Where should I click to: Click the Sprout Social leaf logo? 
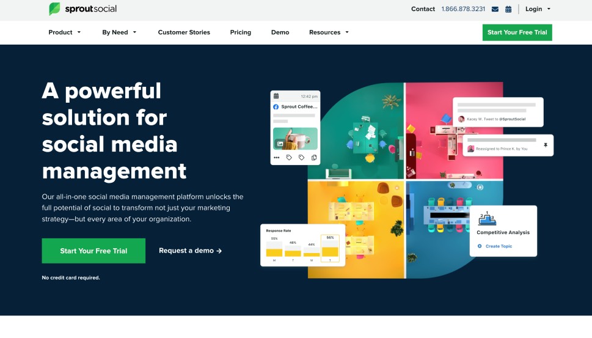(x=54, y=9)
